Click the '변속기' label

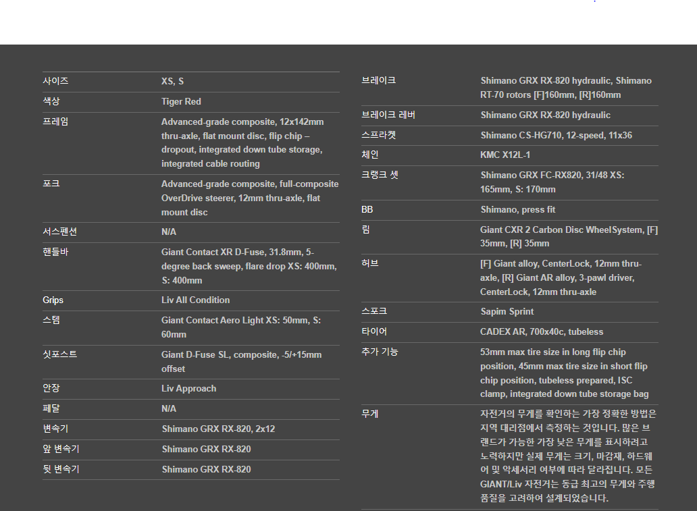pyautogui.click(x=55, y=429)
